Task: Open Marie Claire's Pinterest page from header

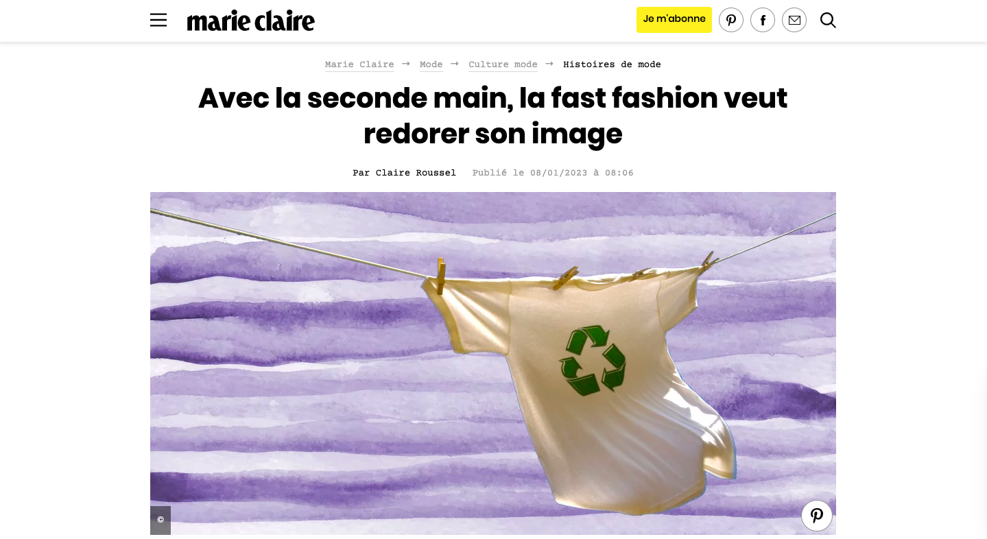Action: coord(731,20)
